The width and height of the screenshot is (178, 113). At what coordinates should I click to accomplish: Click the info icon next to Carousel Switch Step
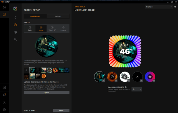tap(126, 87)
